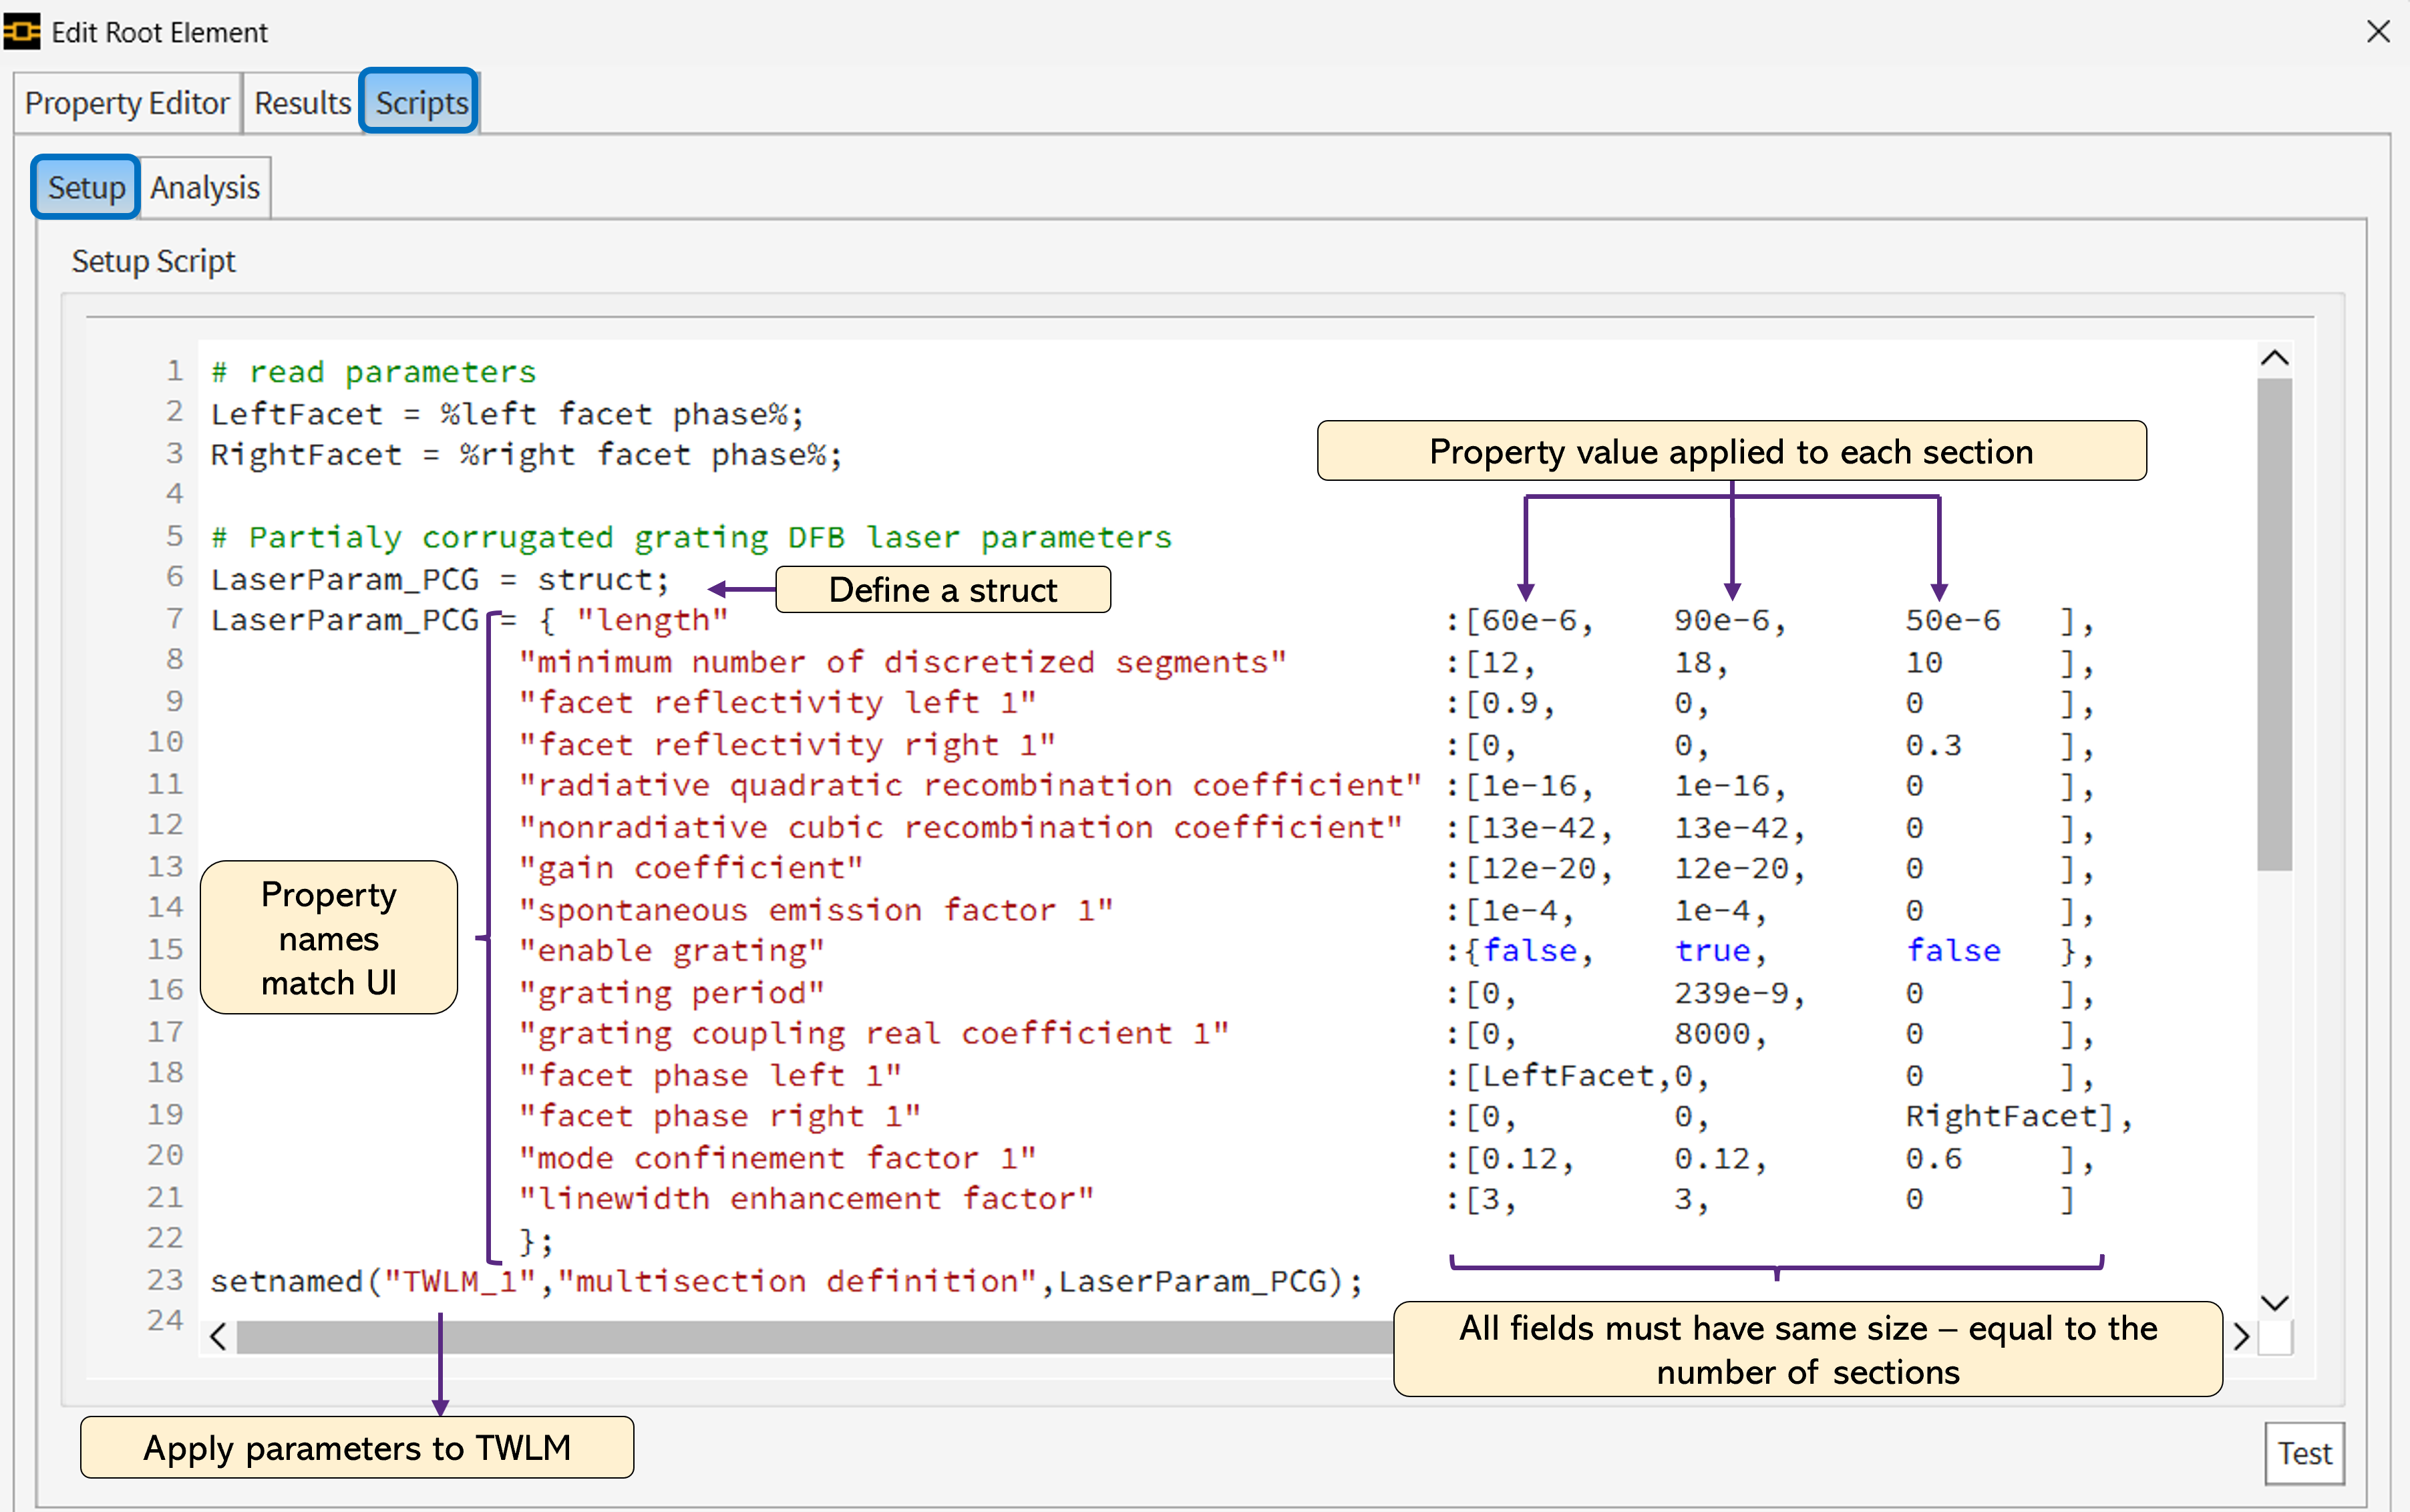Click the "Partialy corrugated grating" comment line
Viewport: 2410px width, 1512px height.
691,538
